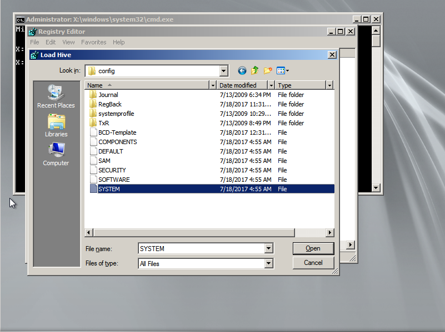The height and width of the screenshot is (332, 445).
Task: Select the SAM file icon
Action: coord(93,161)
